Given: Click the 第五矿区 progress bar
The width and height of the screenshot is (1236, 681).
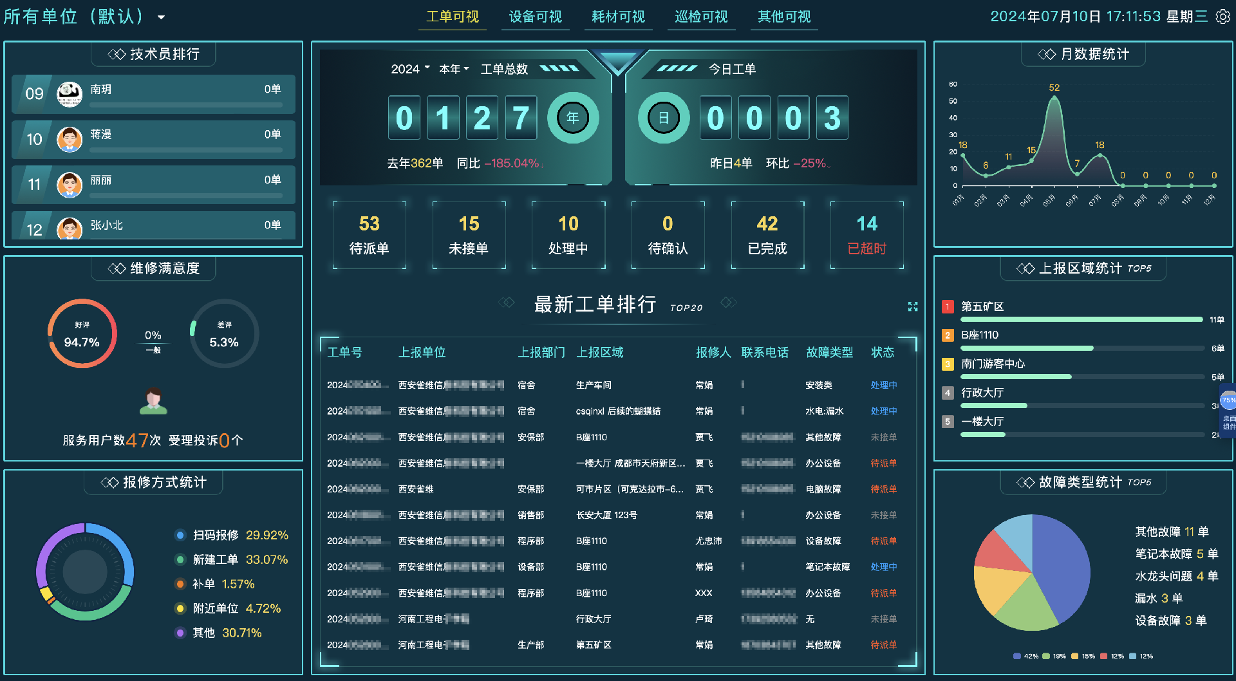Looking at the screenshot, I should point(1081,319).
